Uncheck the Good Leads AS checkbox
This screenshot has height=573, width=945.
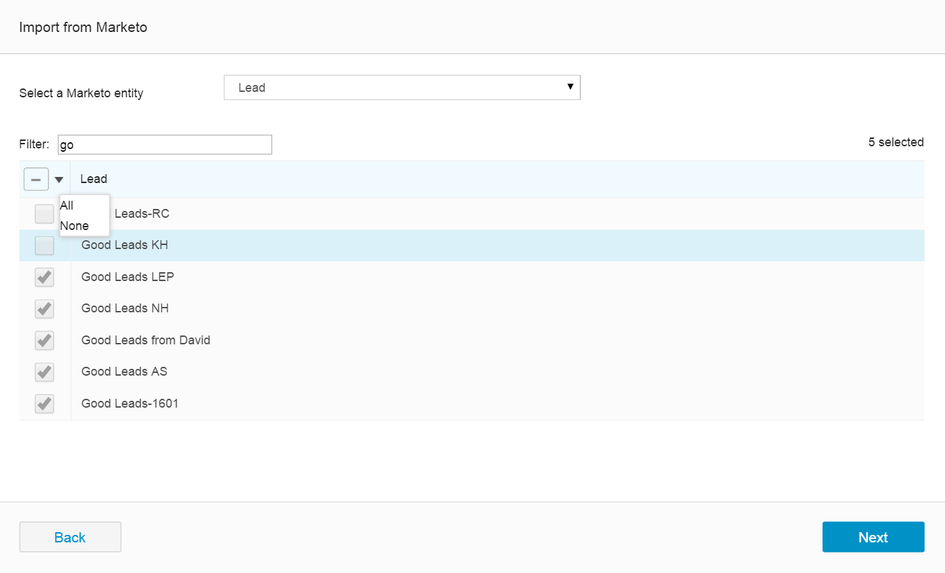coord(44,372)
